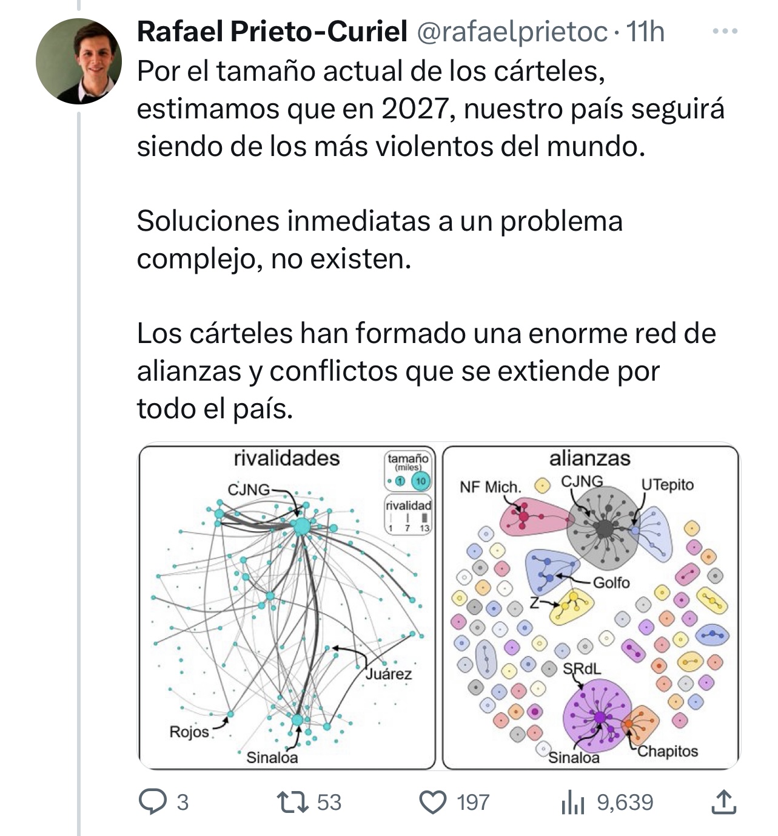The image size is (778, 836).
Task: Click the like count 197
Action: pos(473,802)
